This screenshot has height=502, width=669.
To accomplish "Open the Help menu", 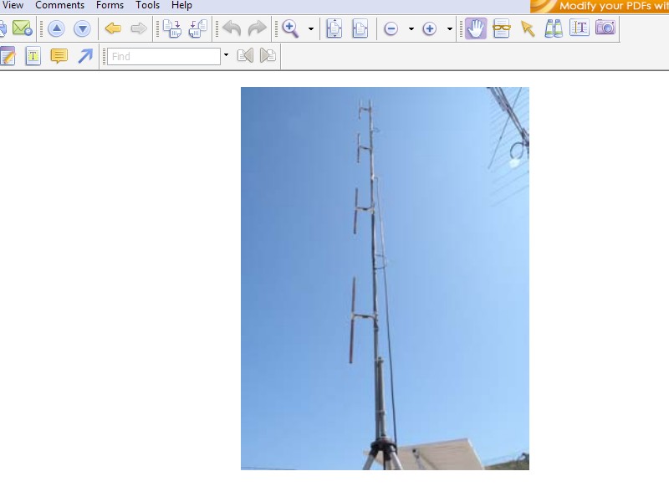I will coord(181,5).
